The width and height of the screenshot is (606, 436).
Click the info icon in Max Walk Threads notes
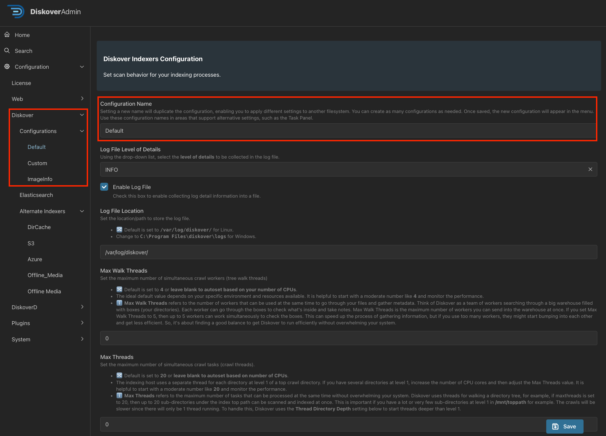coord(119,303)
